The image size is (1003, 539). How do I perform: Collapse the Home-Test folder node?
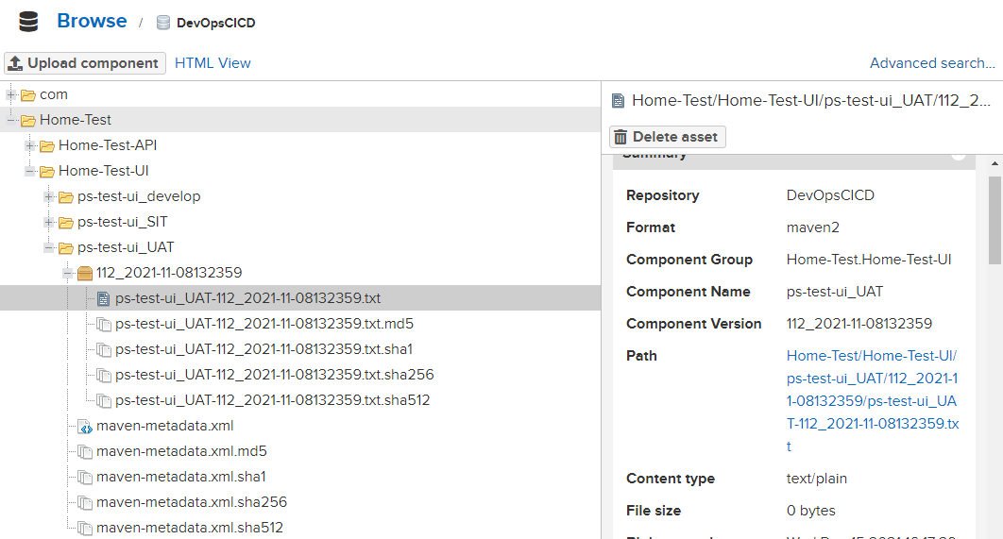(11, 120)
